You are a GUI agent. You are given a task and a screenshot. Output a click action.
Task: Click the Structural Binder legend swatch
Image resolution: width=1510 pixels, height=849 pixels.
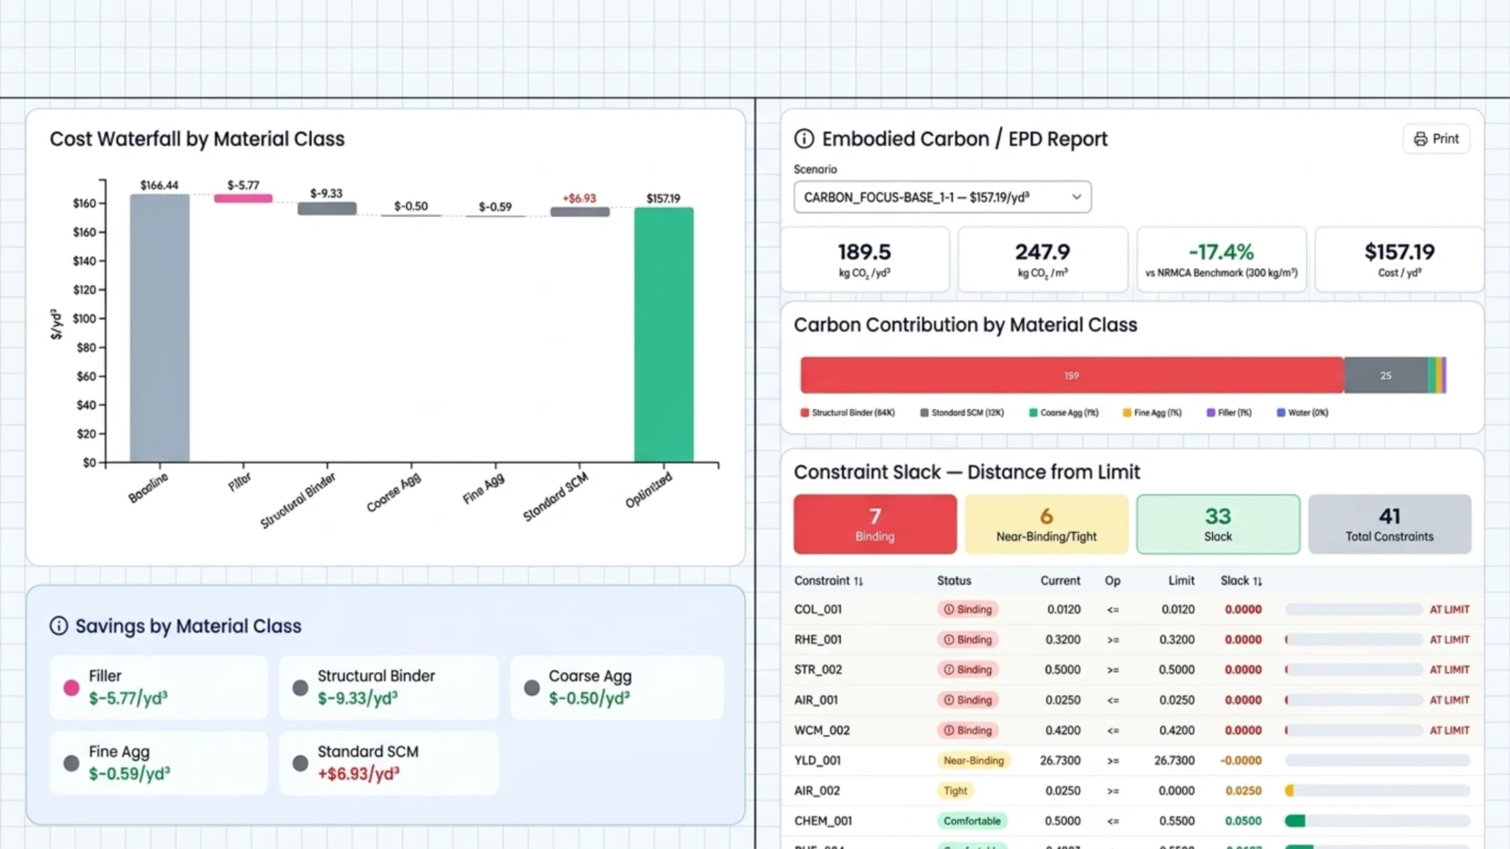tap(804, 412)
